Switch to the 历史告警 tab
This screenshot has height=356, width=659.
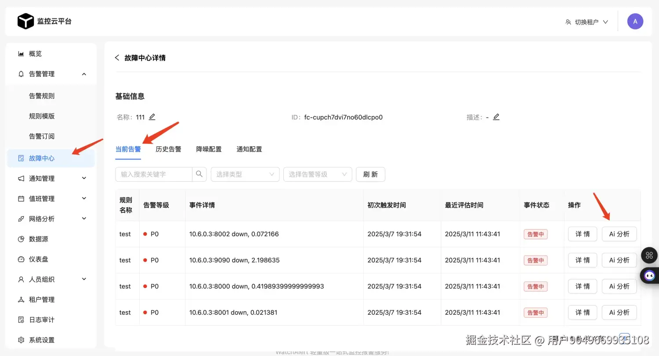coord(169,149)
